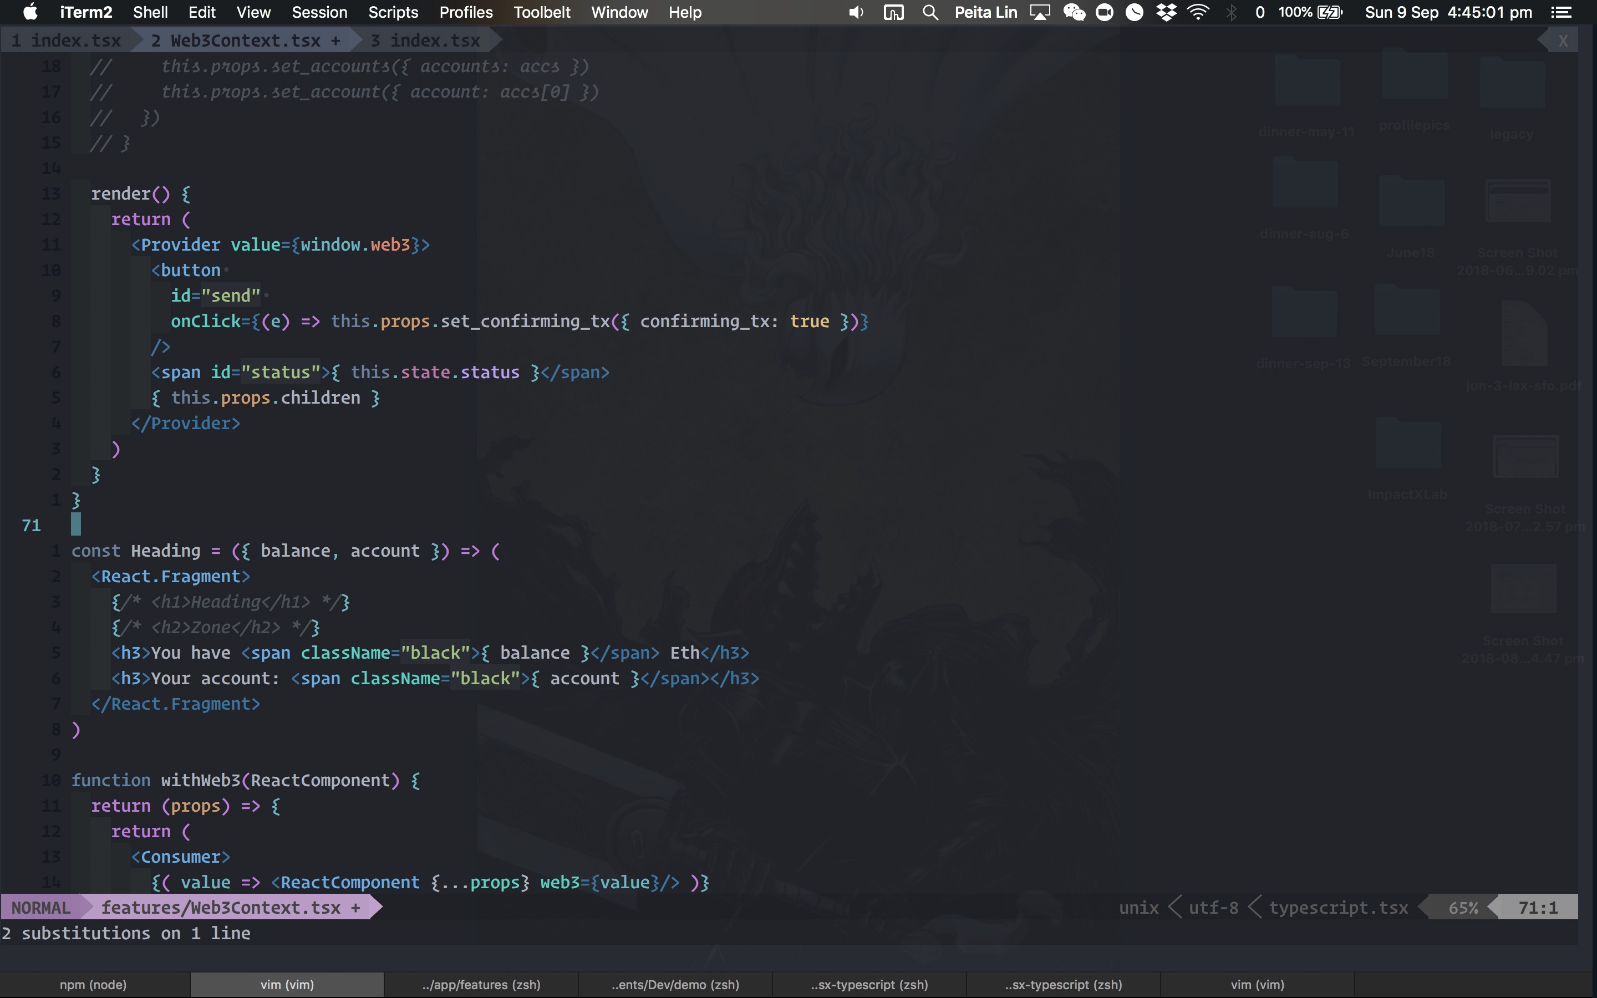Open the Wi-Fi status icon
The height and width of the screenshot is (998, 1597).
(1198, 12)
